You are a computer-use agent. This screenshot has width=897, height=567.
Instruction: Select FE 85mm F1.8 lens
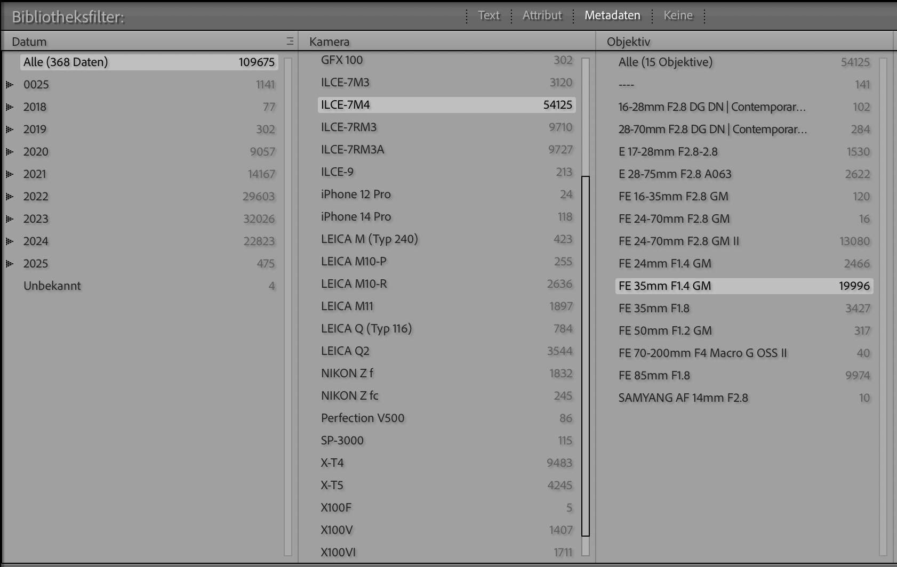[744, 375]
